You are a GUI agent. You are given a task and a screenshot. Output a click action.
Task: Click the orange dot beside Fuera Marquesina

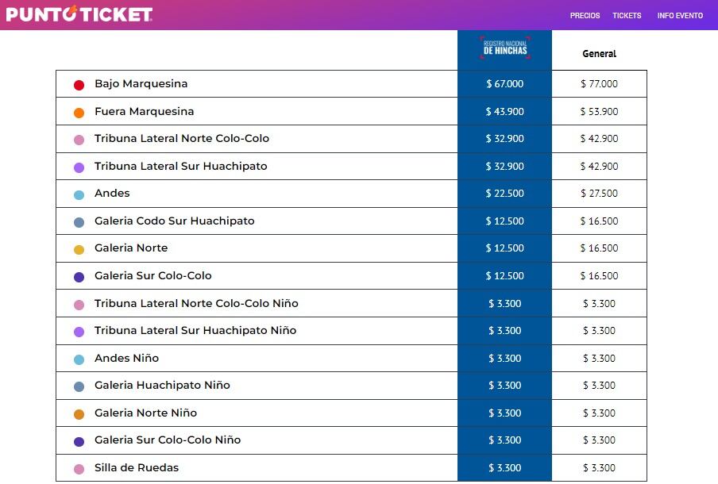pyautogui.click(x=79, y=113)
